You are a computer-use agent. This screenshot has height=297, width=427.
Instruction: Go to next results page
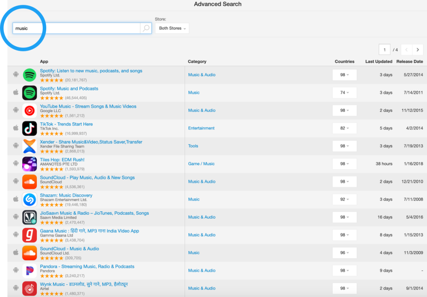tap(418, 49)
